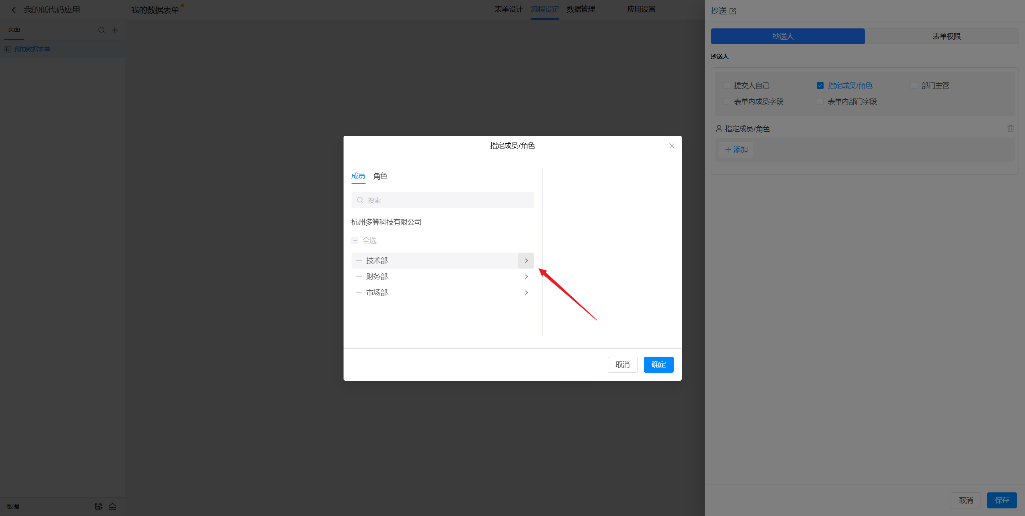Close the 指定成员/角色 dialog
The height and width of the screenshot is (516, 1025).
(671, 146)
